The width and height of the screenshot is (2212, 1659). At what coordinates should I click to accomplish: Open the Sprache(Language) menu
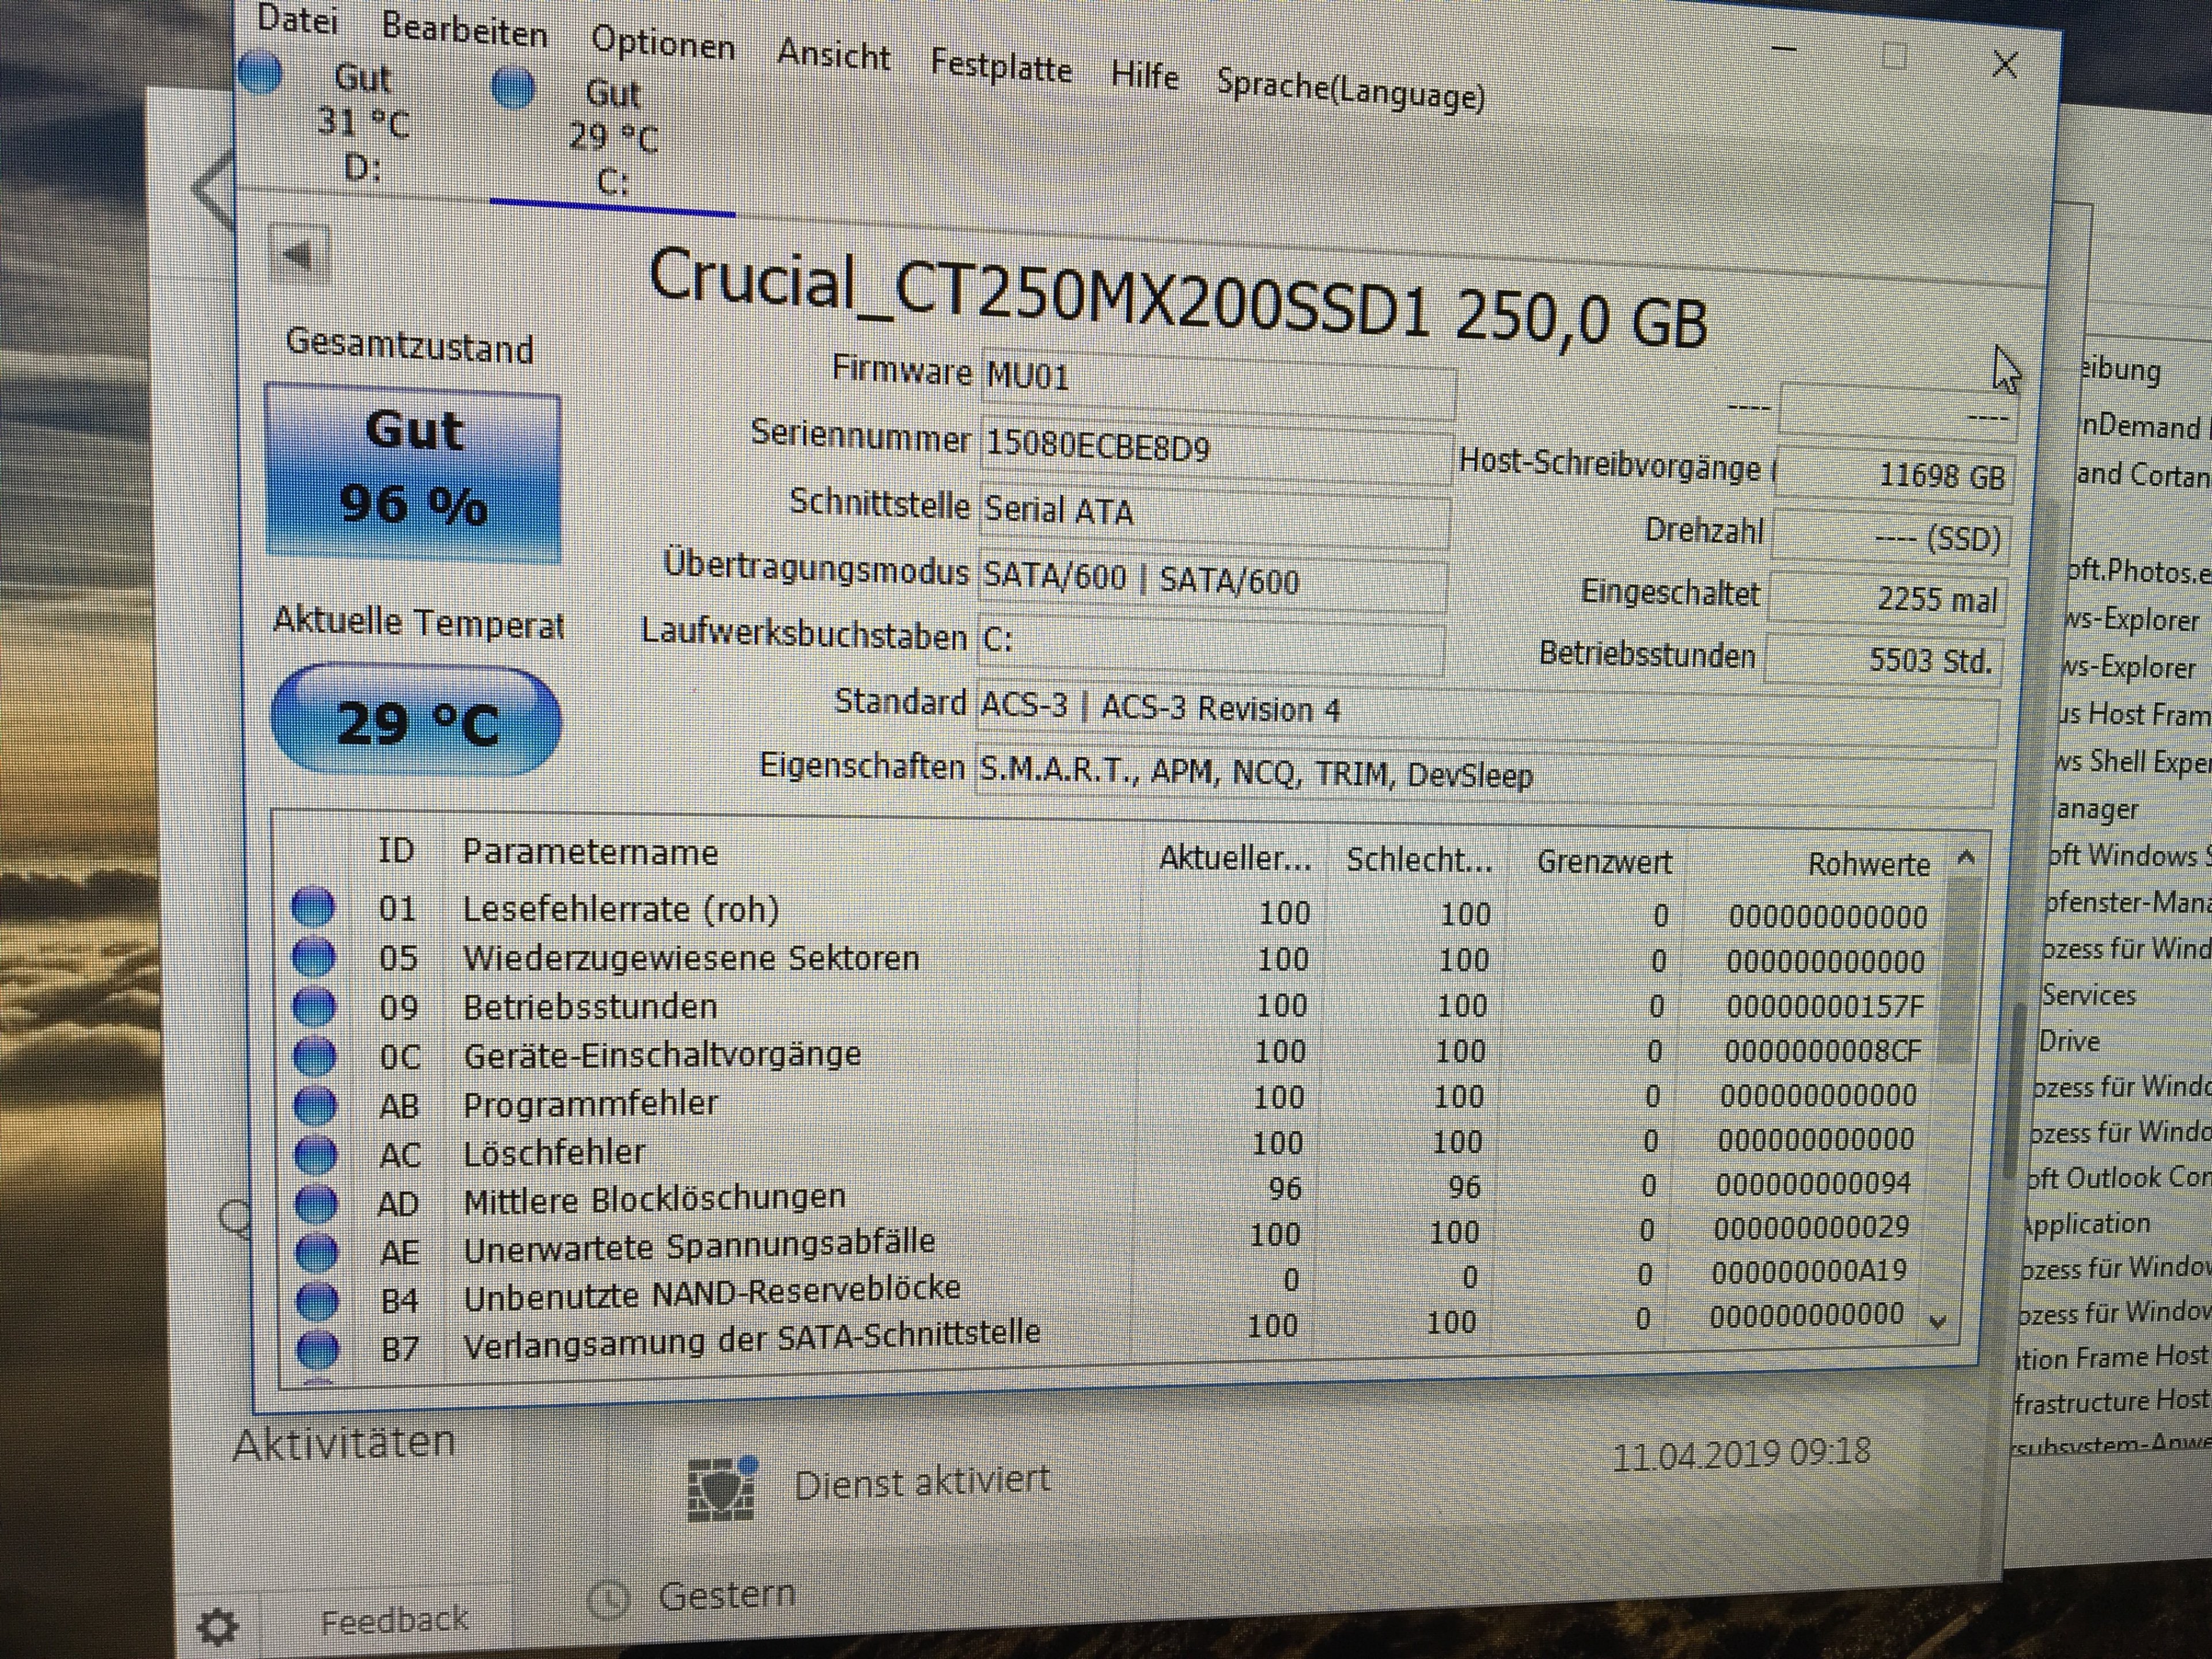1350,90
